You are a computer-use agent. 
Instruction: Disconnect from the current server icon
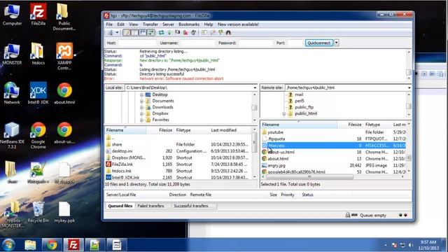[185, 33]
